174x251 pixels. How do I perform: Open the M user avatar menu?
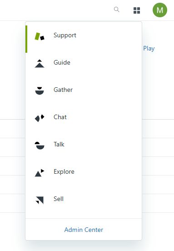click(160, 10)
